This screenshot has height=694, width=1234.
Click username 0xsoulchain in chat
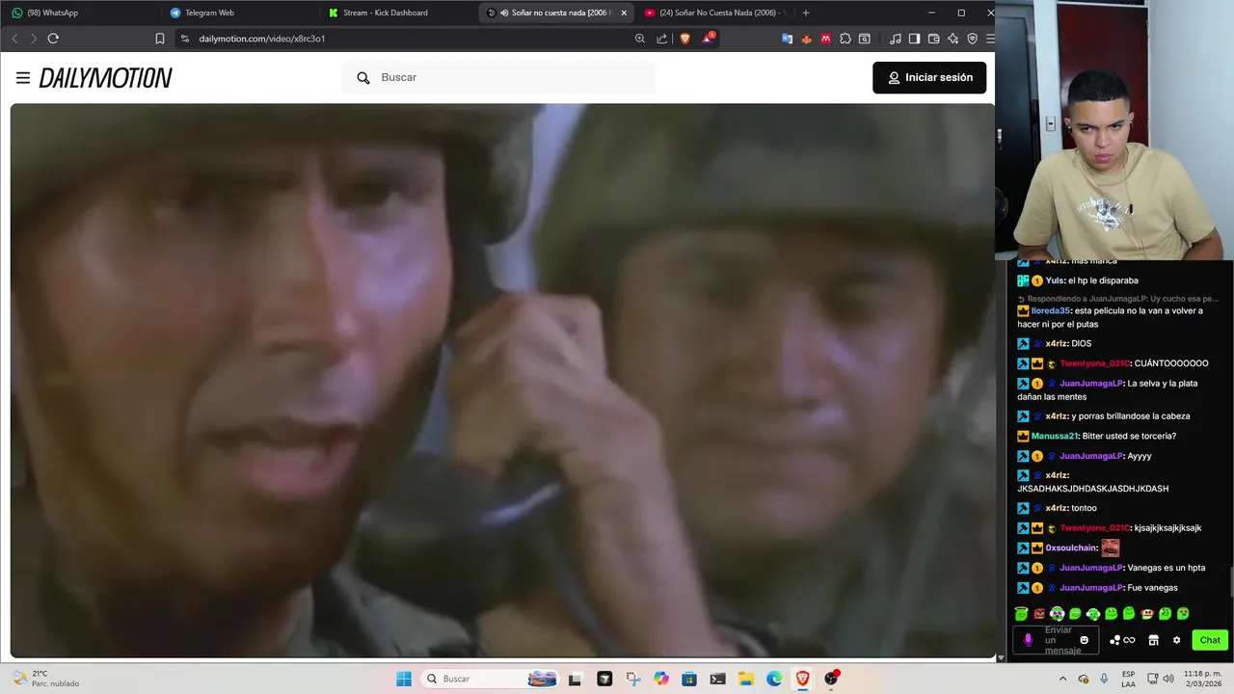[1071, 548]
